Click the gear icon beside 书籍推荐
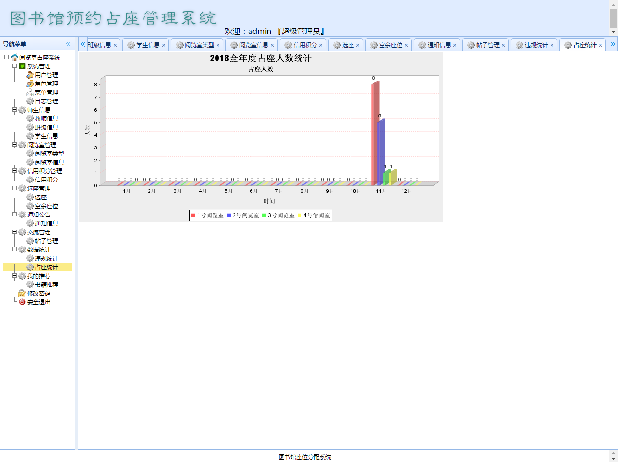 coord(30,284)
